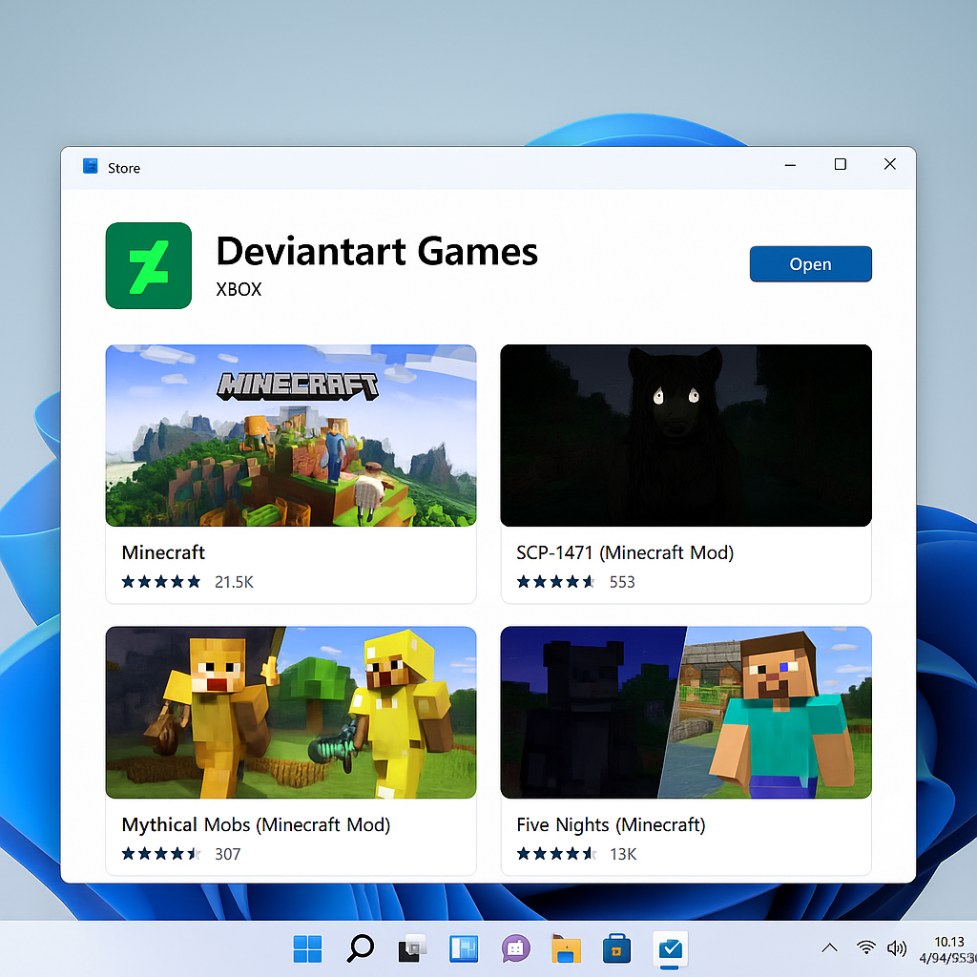
Task: Click the volume speaker icon
Action: pos(897,948)
